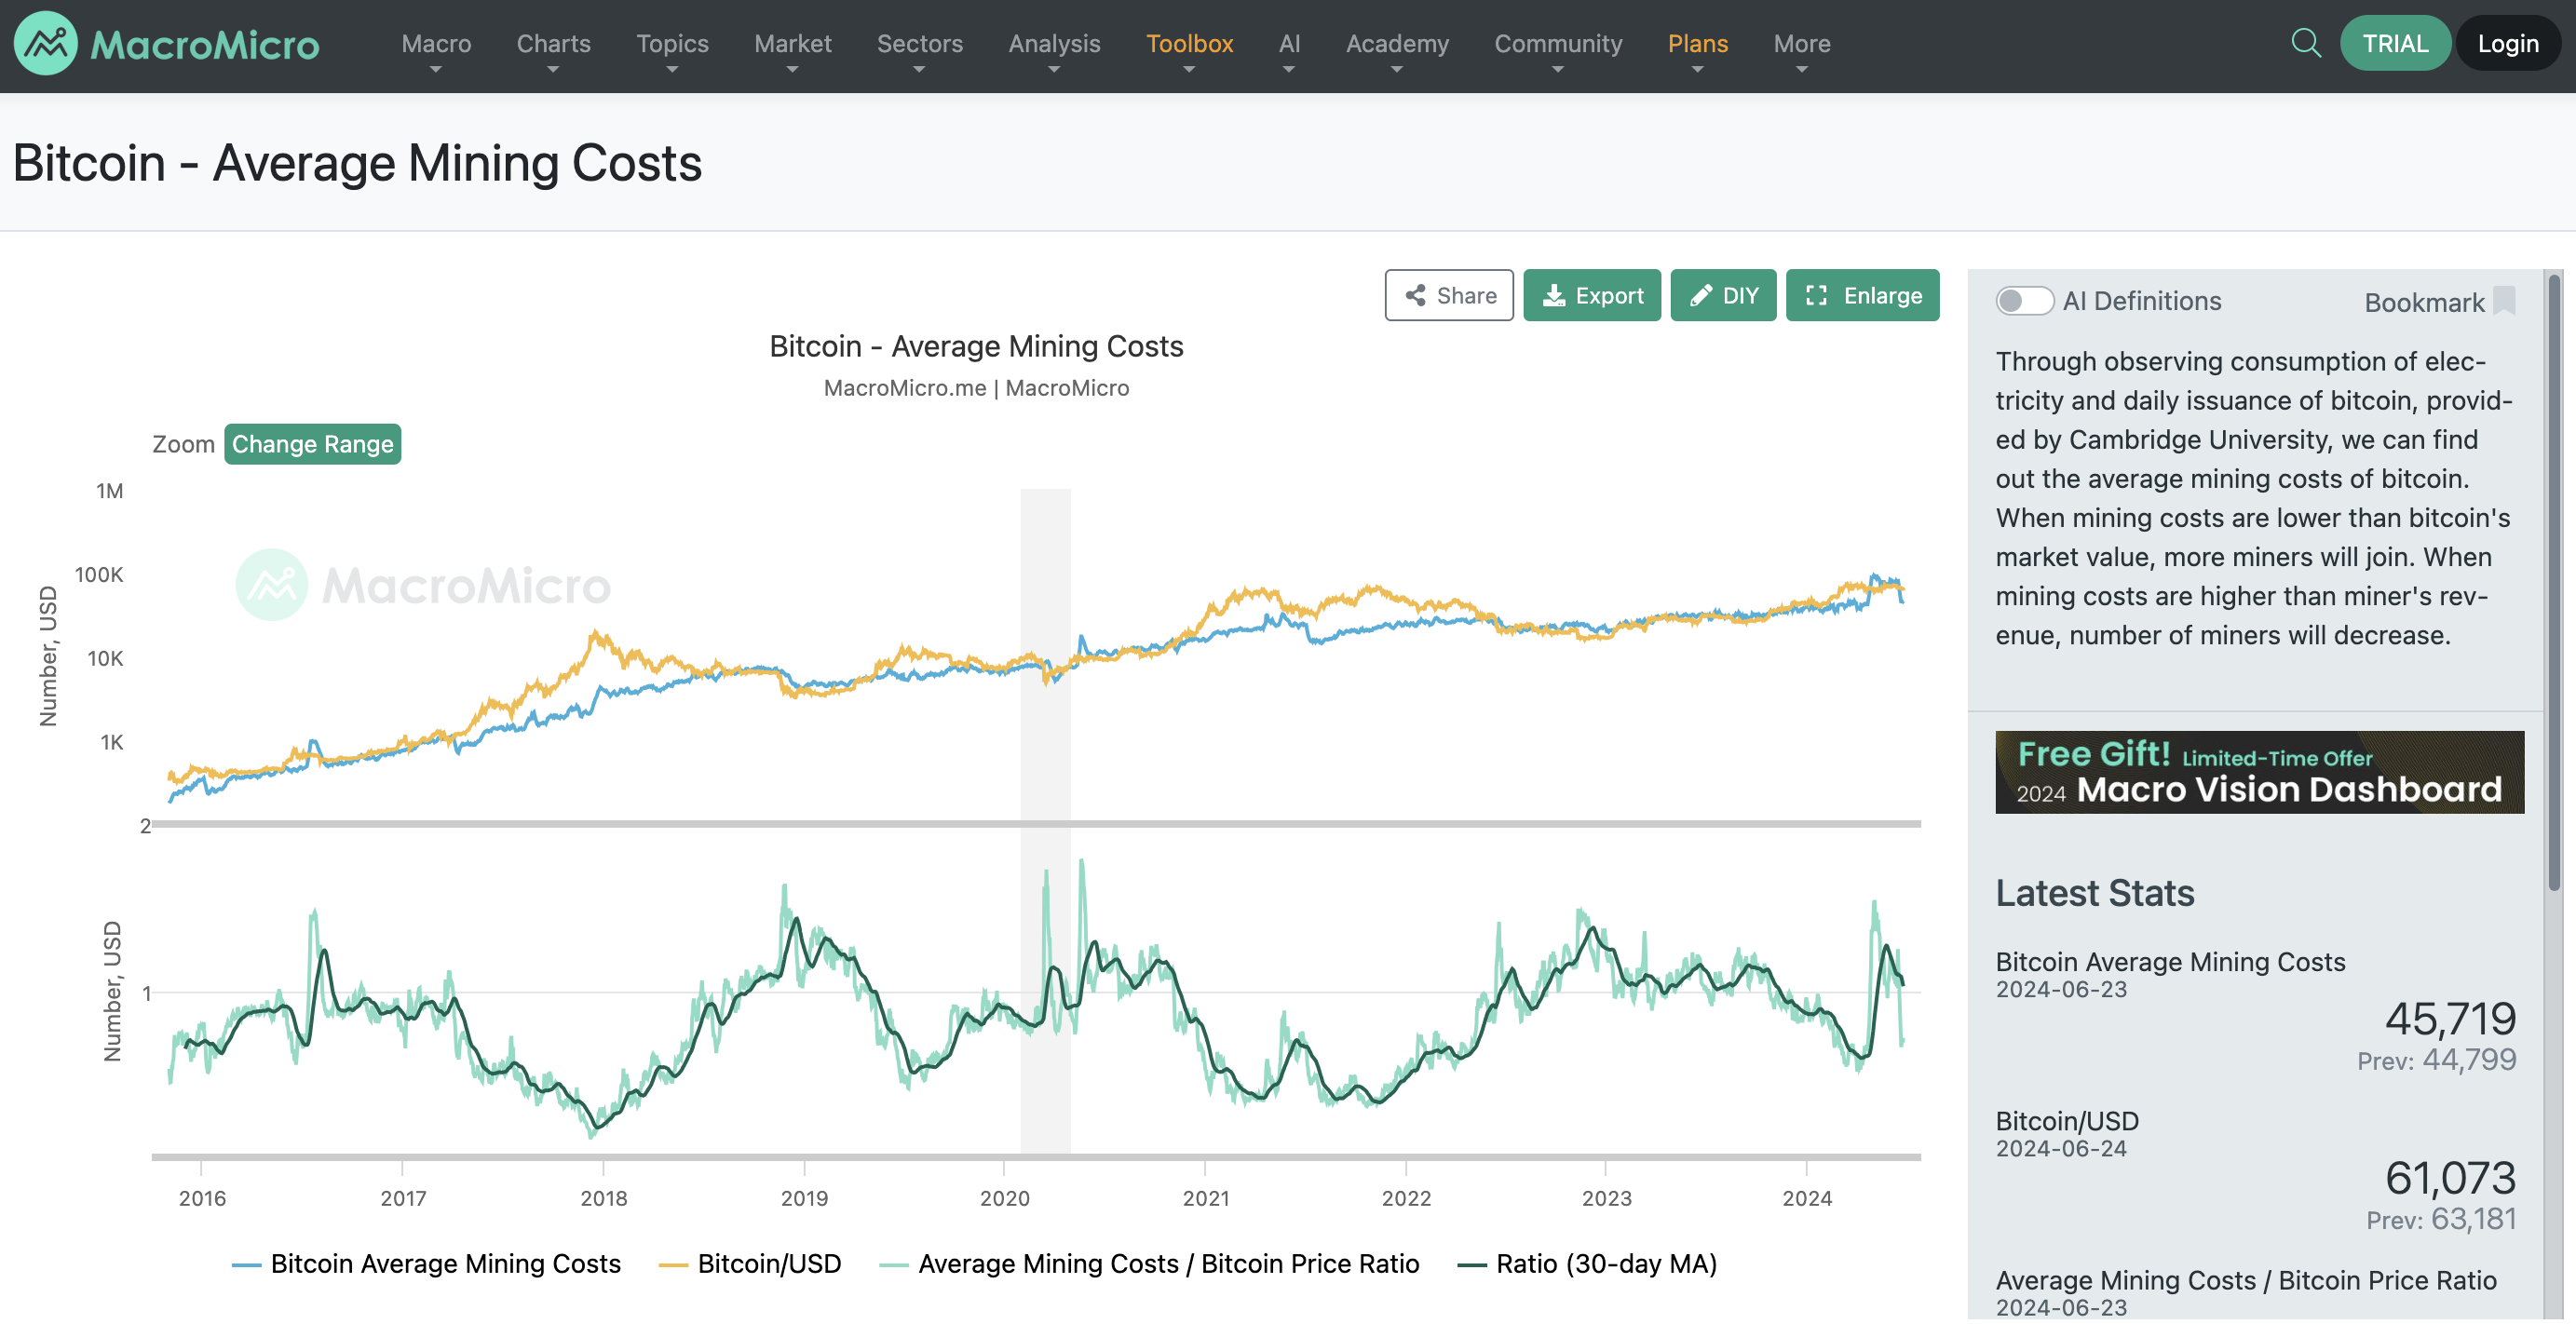This screenshot has height=1324, width=2576.
Task: Open the Toolbox menu
Action: [x=1189, y=45]
